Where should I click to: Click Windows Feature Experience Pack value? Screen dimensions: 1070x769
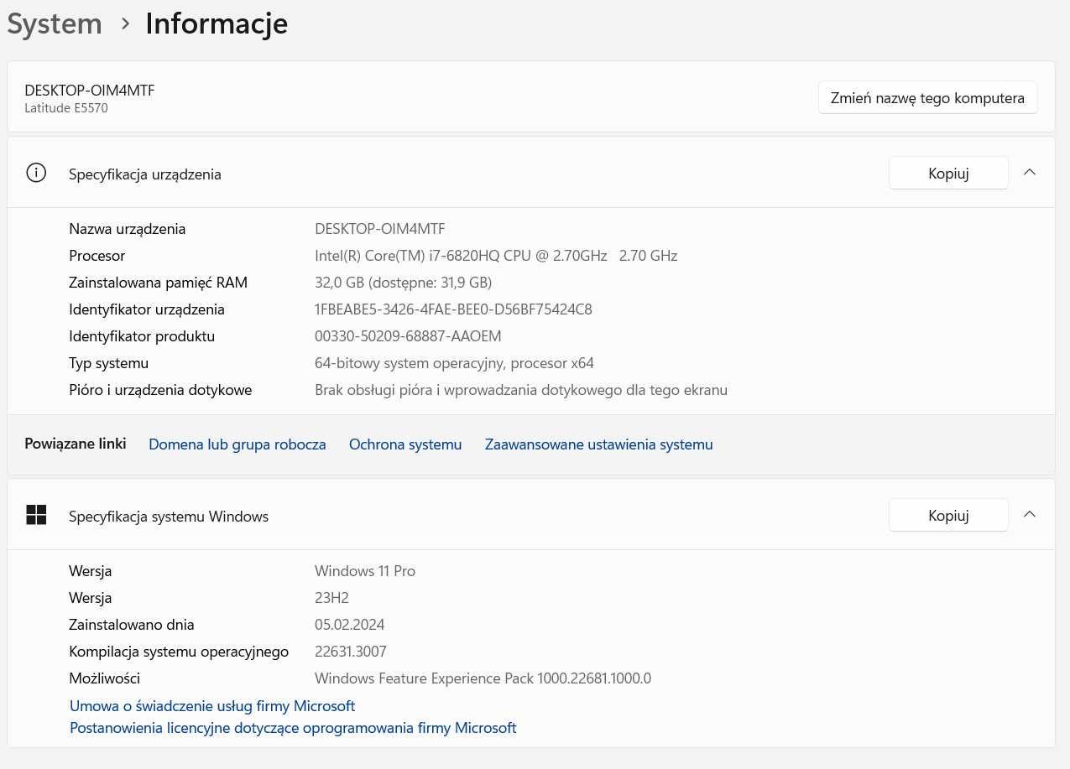tap(483, 678)
